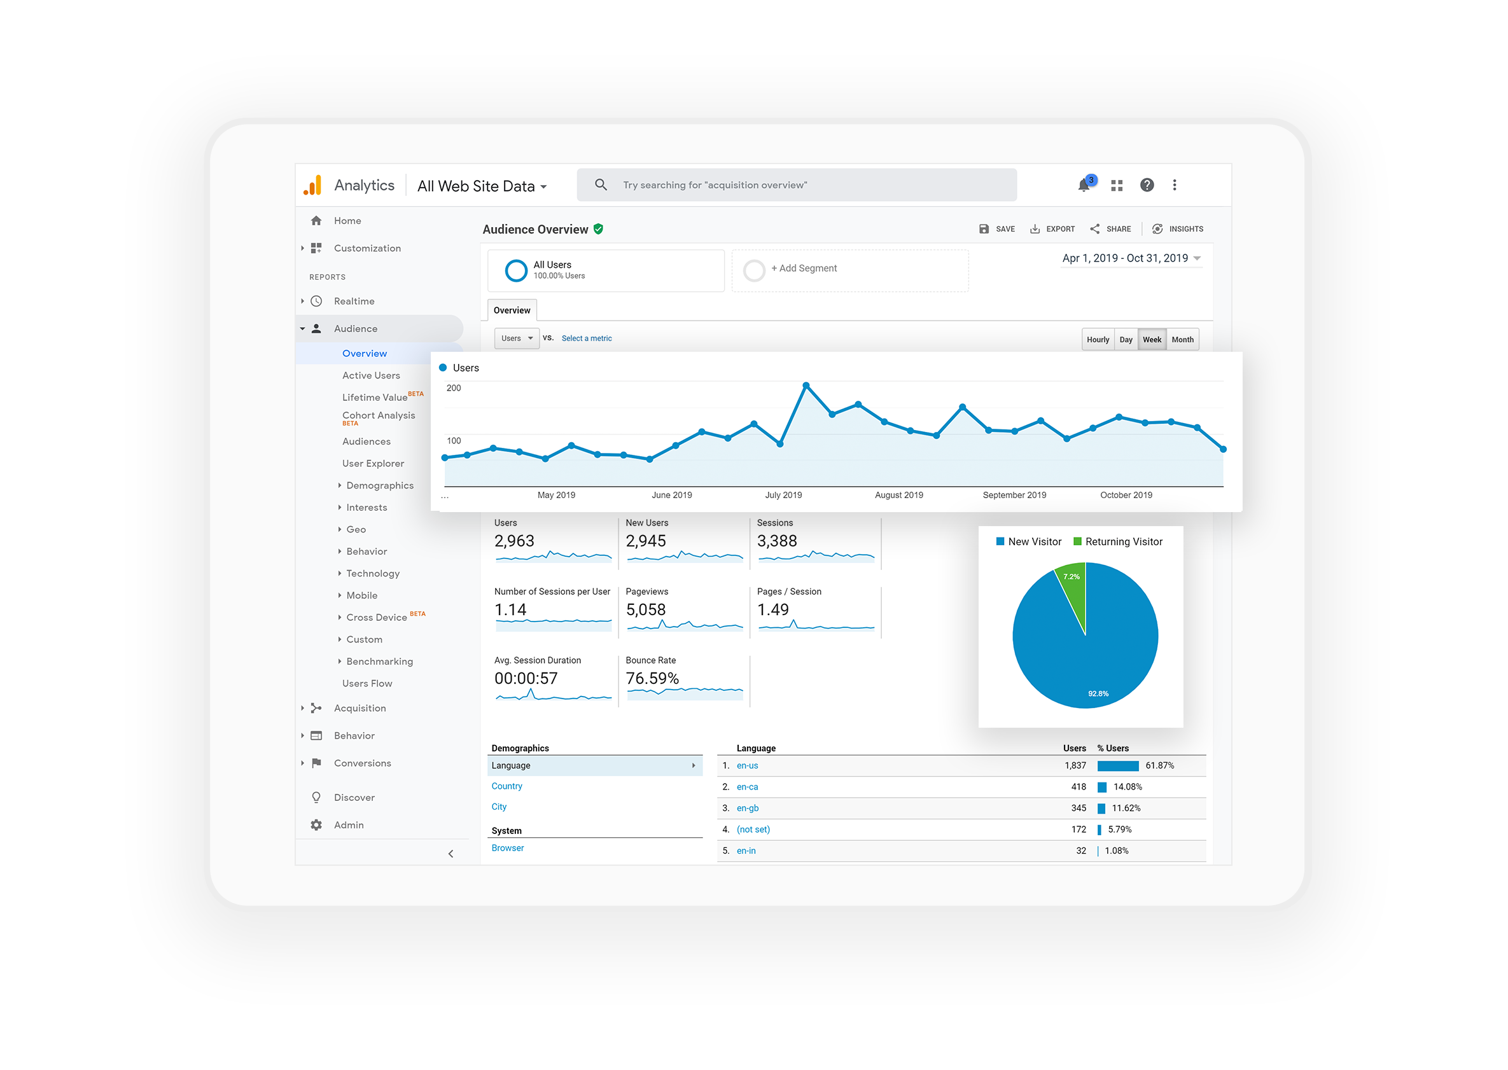The width and height of the screenshot is (1508, 1070).
Task: Click the New Visitor blue legend swatch
Action: [1000, 541]
